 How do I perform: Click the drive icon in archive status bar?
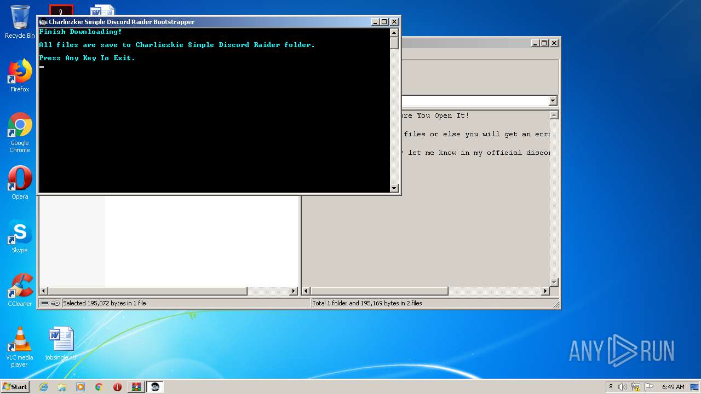click(44, 303)
